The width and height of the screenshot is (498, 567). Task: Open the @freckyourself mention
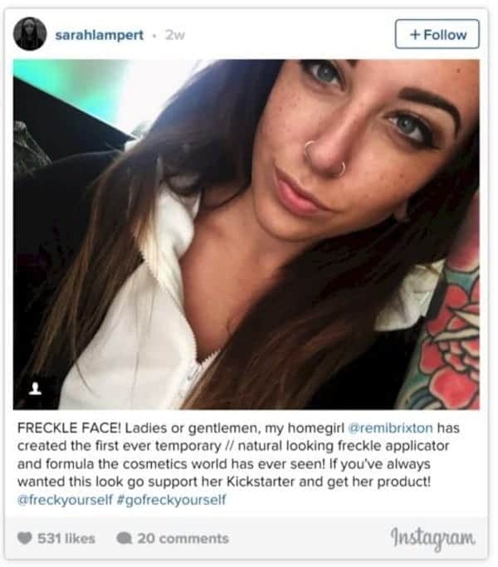(x=65, y=500)
